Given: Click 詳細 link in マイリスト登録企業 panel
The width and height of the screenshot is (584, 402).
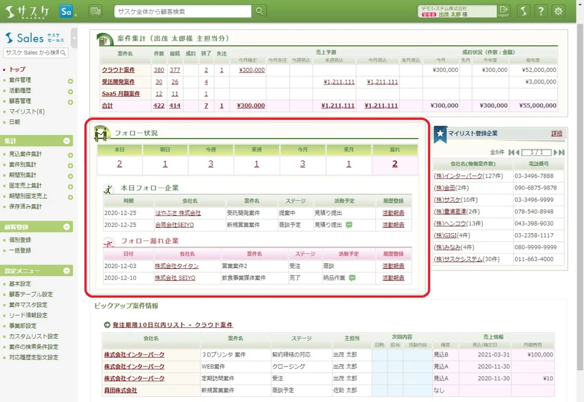Looking at the screenshot, I should [x=557, y=133].
